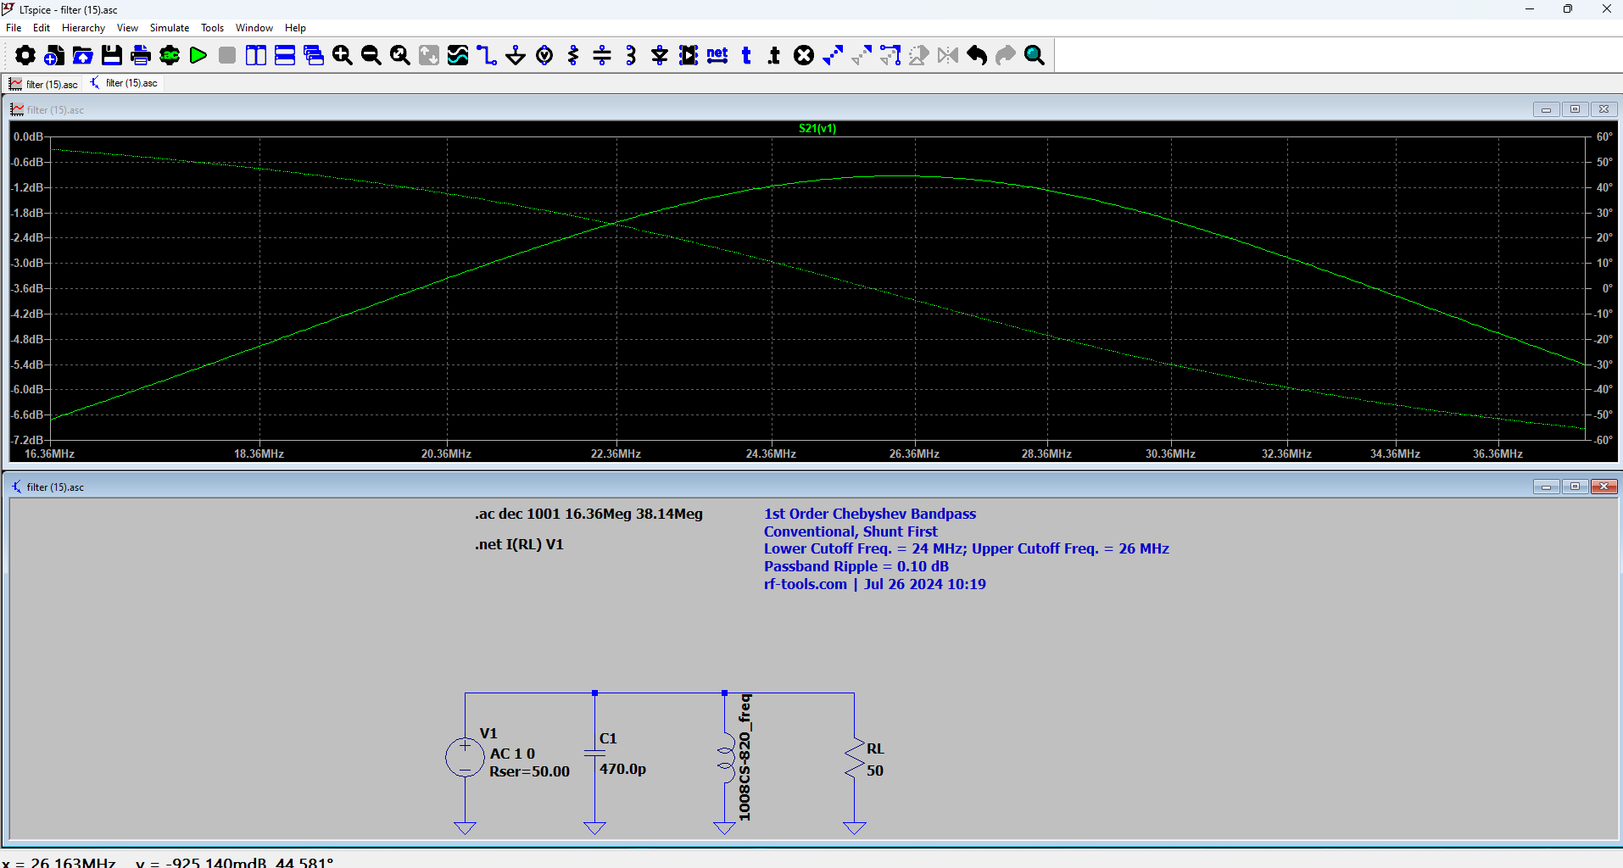Open Configure Analysis green gear icon
This screenshot has height=868, width=1623.
pyautogui.click(x=170, y=55)
